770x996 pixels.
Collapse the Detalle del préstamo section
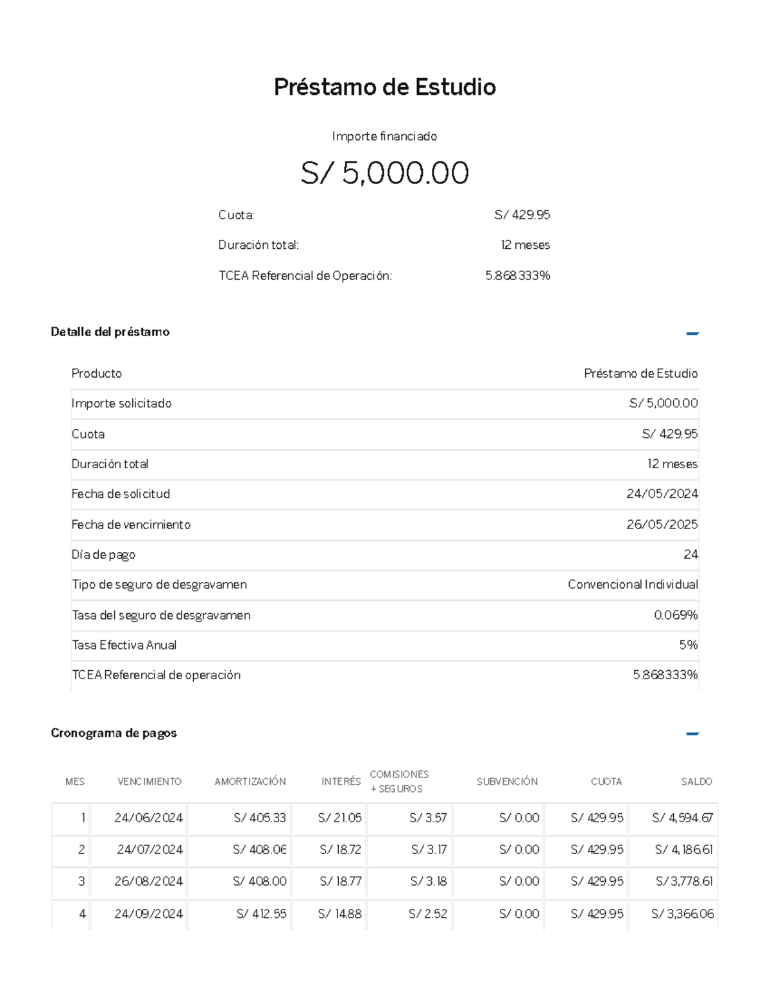pyautogui.click(x=692, y=333)
